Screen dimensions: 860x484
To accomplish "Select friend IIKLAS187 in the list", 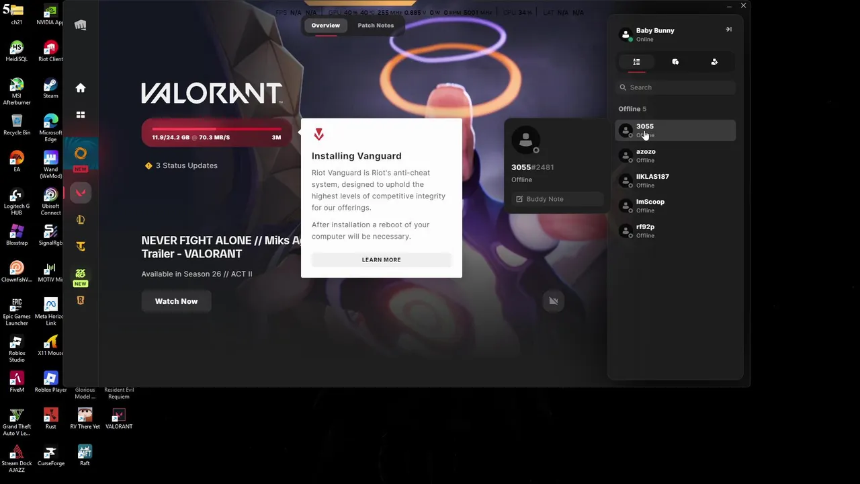I will (675, 181).
